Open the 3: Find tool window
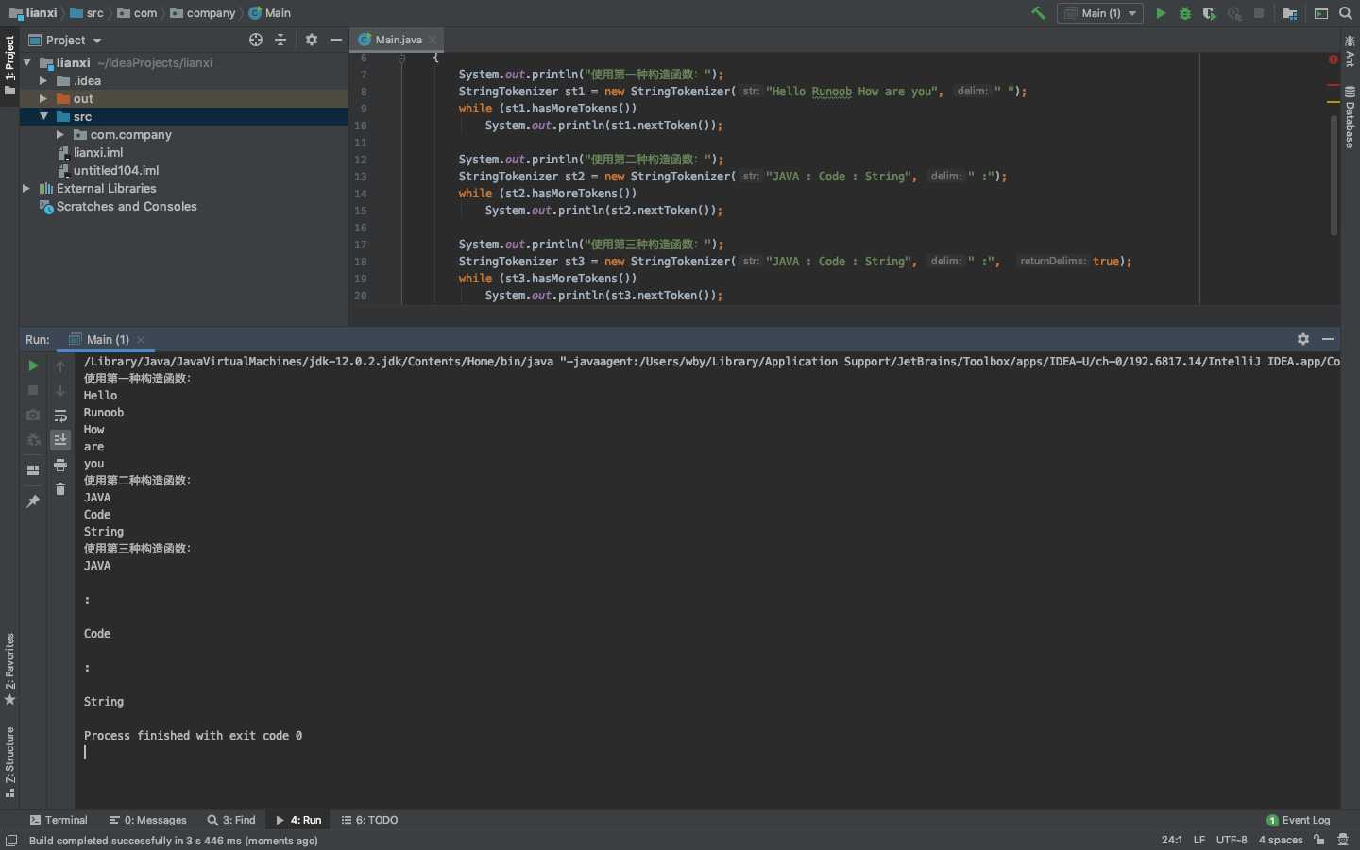Image resolution: width=1360 pixels, height=850 pixels. [231, 820]
